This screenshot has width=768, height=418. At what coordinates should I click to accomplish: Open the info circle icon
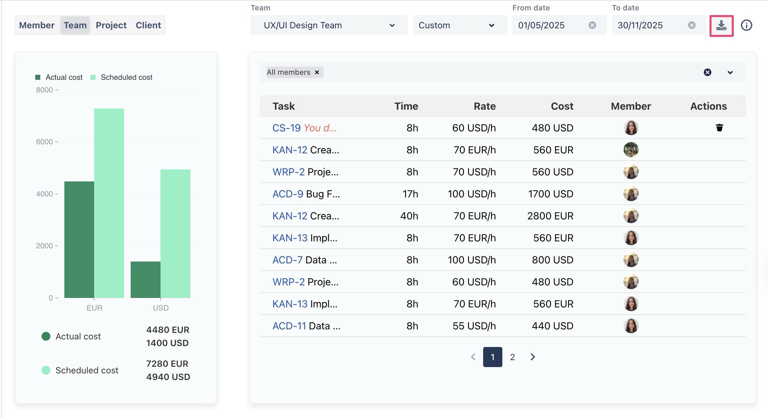point(746,25)
